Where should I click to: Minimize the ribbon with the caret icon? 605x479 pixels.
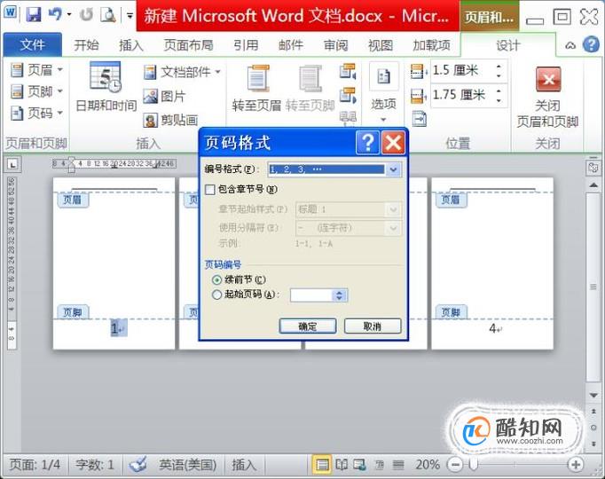coord(570,45)
